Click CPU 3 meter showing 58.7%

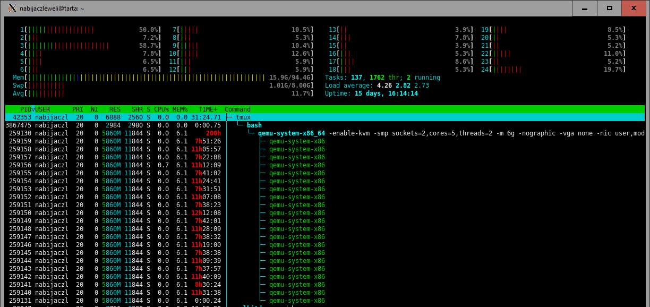coord(90,46)
